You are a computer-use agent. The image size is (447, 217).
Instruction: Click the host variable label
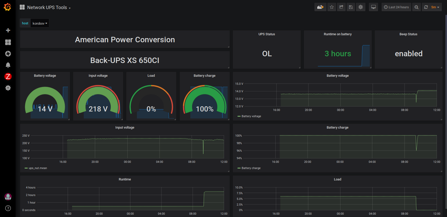pos(25,23)
